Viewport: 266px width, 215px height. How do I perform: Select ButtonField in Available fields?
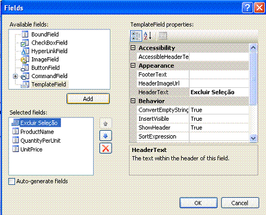pyautogui.click(x=46, y=68)
